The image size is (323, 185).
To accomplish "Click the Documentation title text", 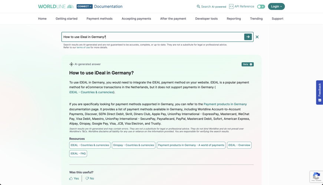I will [108, 6].
